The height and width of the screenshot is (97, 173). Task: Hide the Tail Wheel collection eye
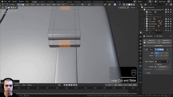click(171, 26)
